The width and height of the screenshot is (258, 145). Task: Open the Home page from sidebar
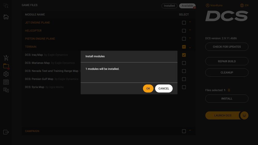tap(6, 17)
